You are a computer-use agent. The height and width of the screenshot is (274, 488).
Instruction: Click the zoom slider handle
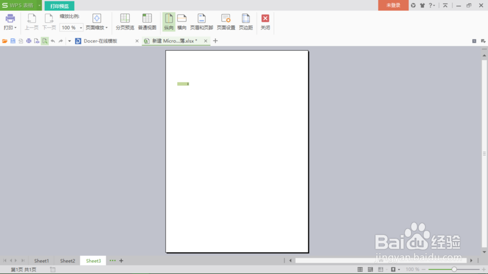pos(454,269)
